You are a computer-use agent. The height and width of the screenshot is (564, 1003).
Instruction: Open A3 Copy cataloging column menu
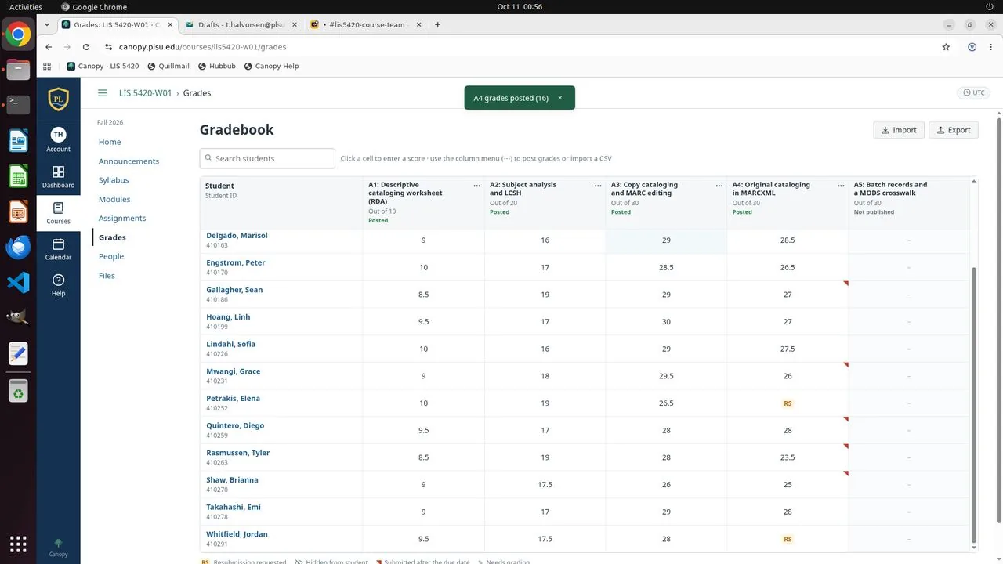[719, 186]
